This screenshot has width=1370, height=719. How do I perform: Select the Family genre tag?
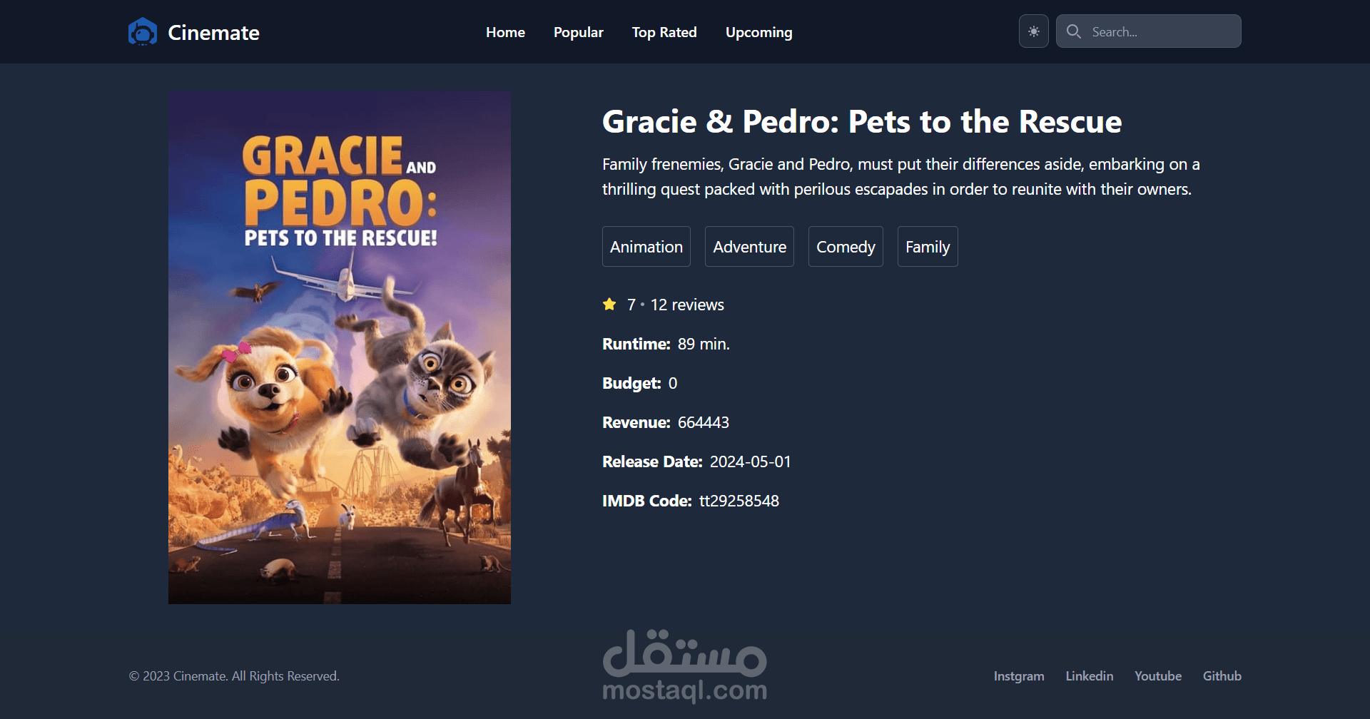tap(928, 247)
